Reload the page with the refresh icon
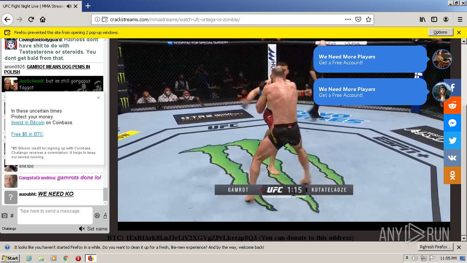Screen dimensions: 467x263 click(x=31, y=19)
